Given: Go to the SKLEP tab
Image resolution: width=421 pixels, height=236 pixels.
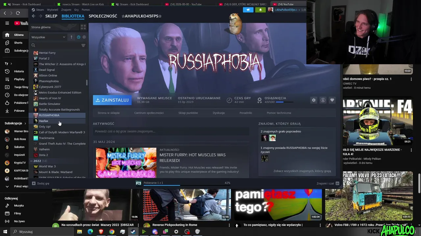Looking at the screenshot, I should tap(51, 16).
